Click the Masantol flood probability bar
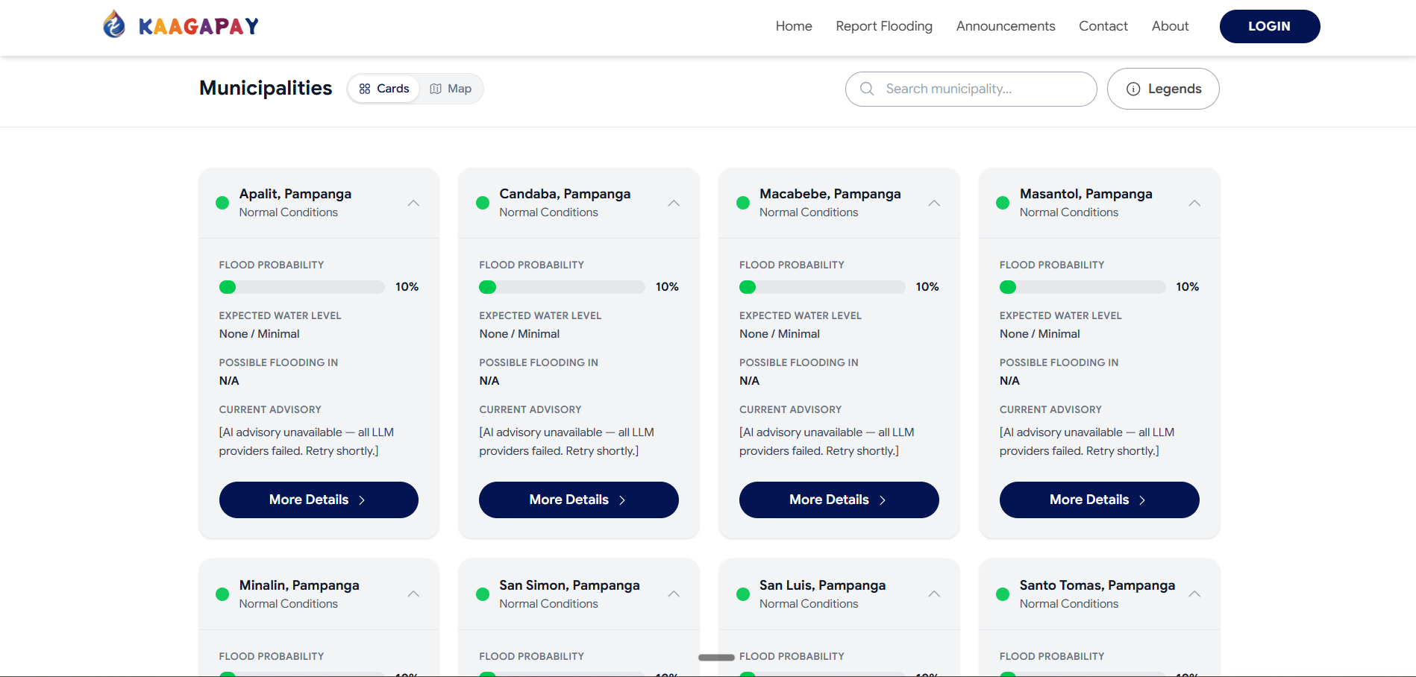Screen dimensions: 1416x677 [x=1083, y=287]
